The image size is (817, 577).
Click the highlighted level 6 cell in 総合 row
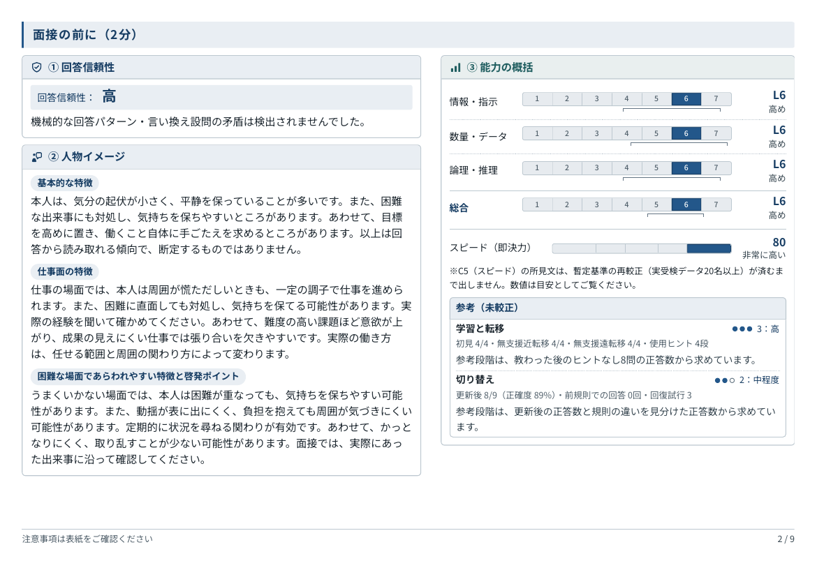coord(686,204)
